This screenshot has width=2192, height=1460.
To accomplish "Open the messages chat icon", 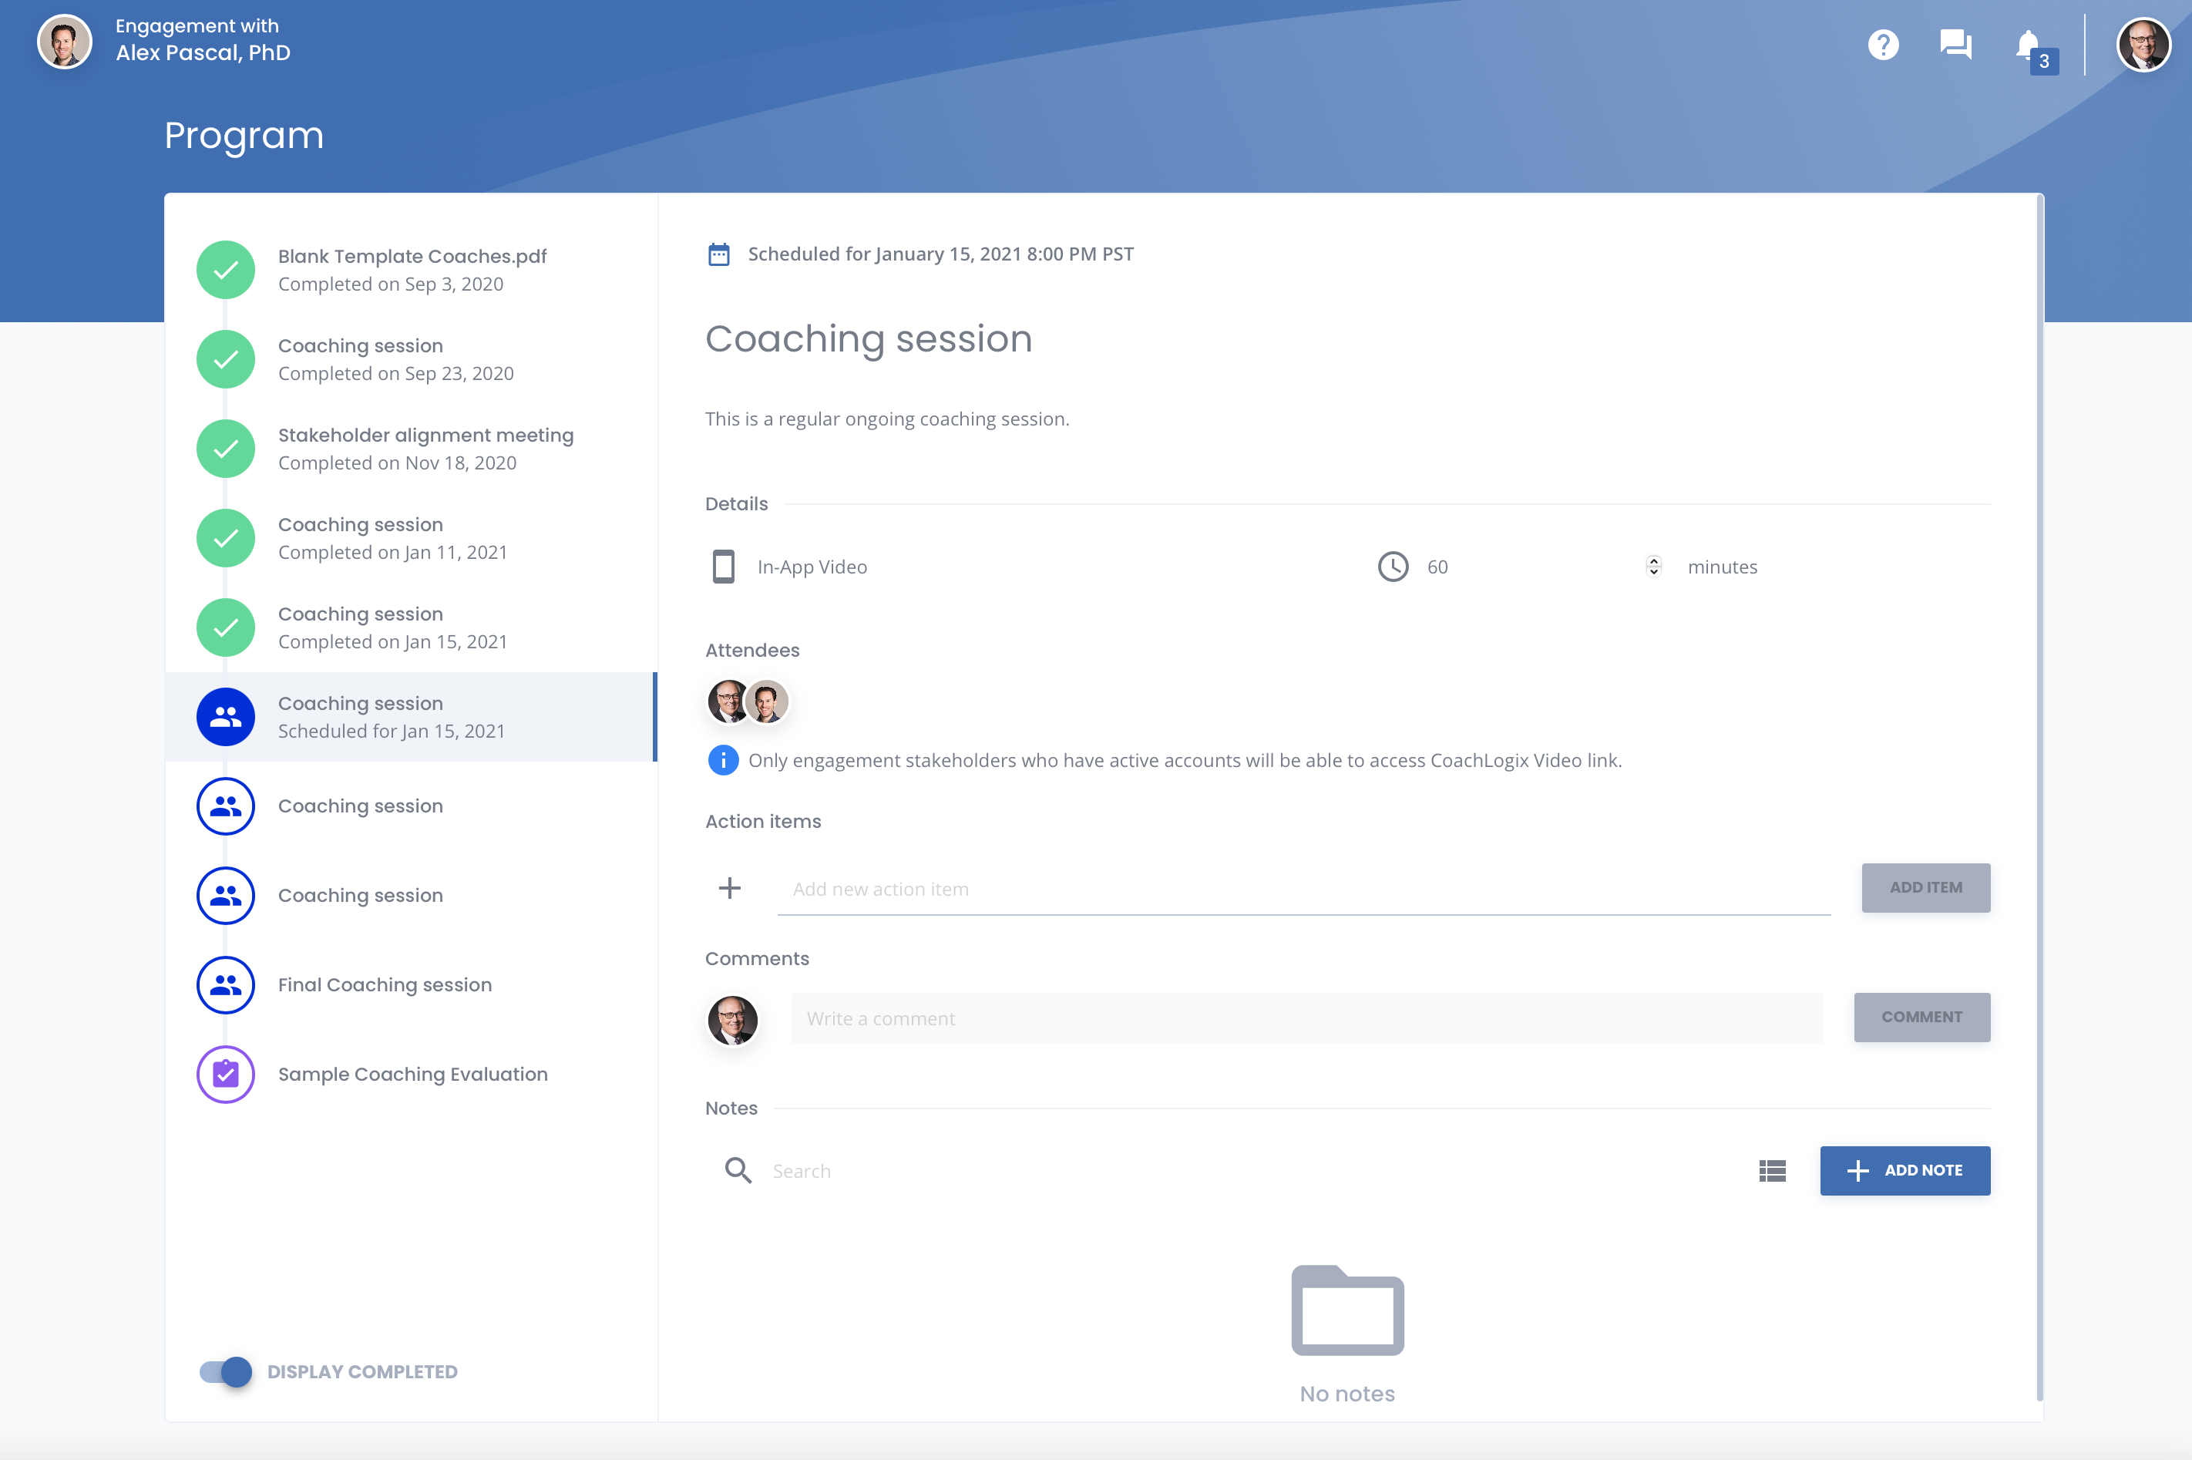I will 1955,44.
